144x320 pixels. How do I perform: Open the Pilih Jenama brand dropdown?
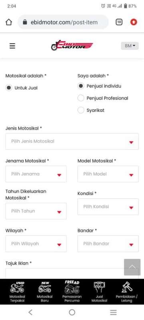tap(36, 174)
